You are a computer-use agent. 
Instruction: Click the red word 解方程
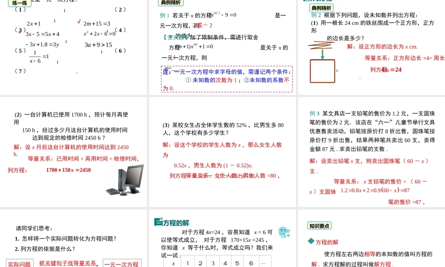tap(383, 264)
